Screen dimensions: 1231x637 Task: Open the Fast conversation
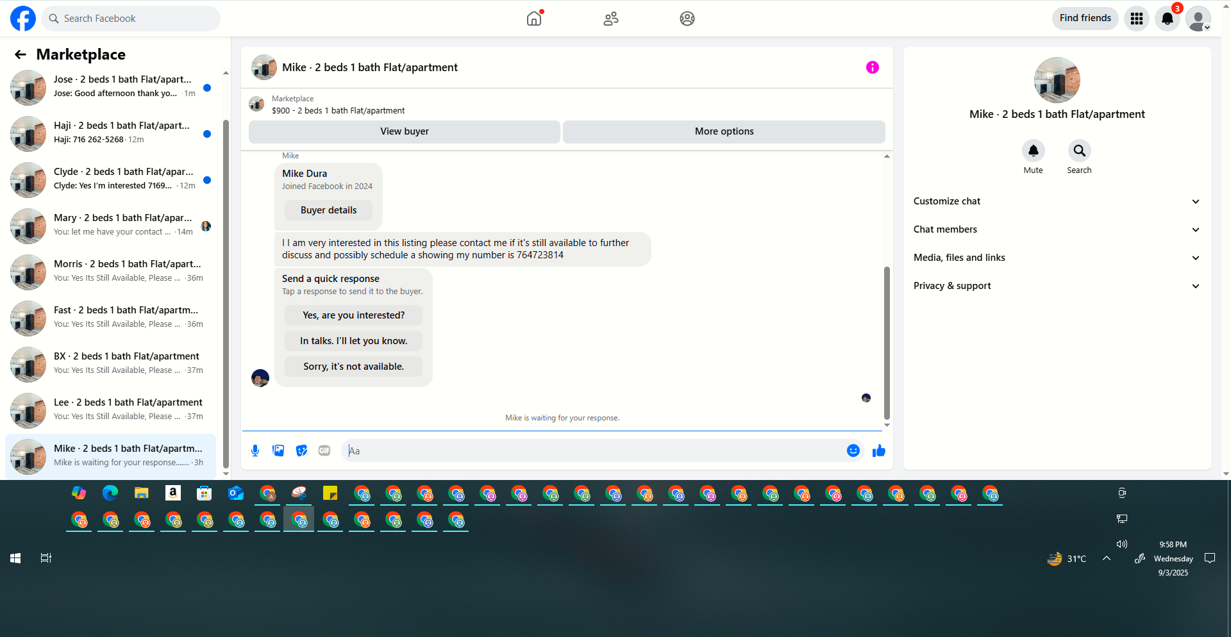point(110,318)
